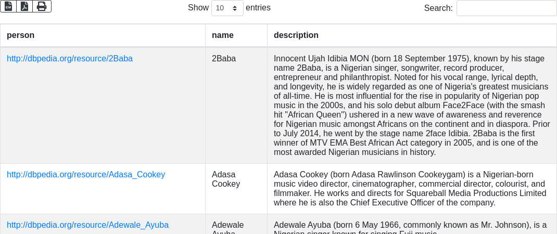This screenshot has height=234, width=557.
Task: Open the Adasa_Cookey DBpedia resource link
Action: coord(86,175)
